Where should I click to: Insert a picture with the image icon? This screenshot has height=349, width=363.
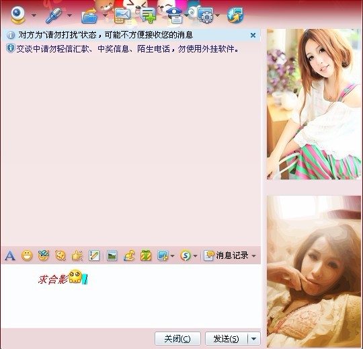112,256
